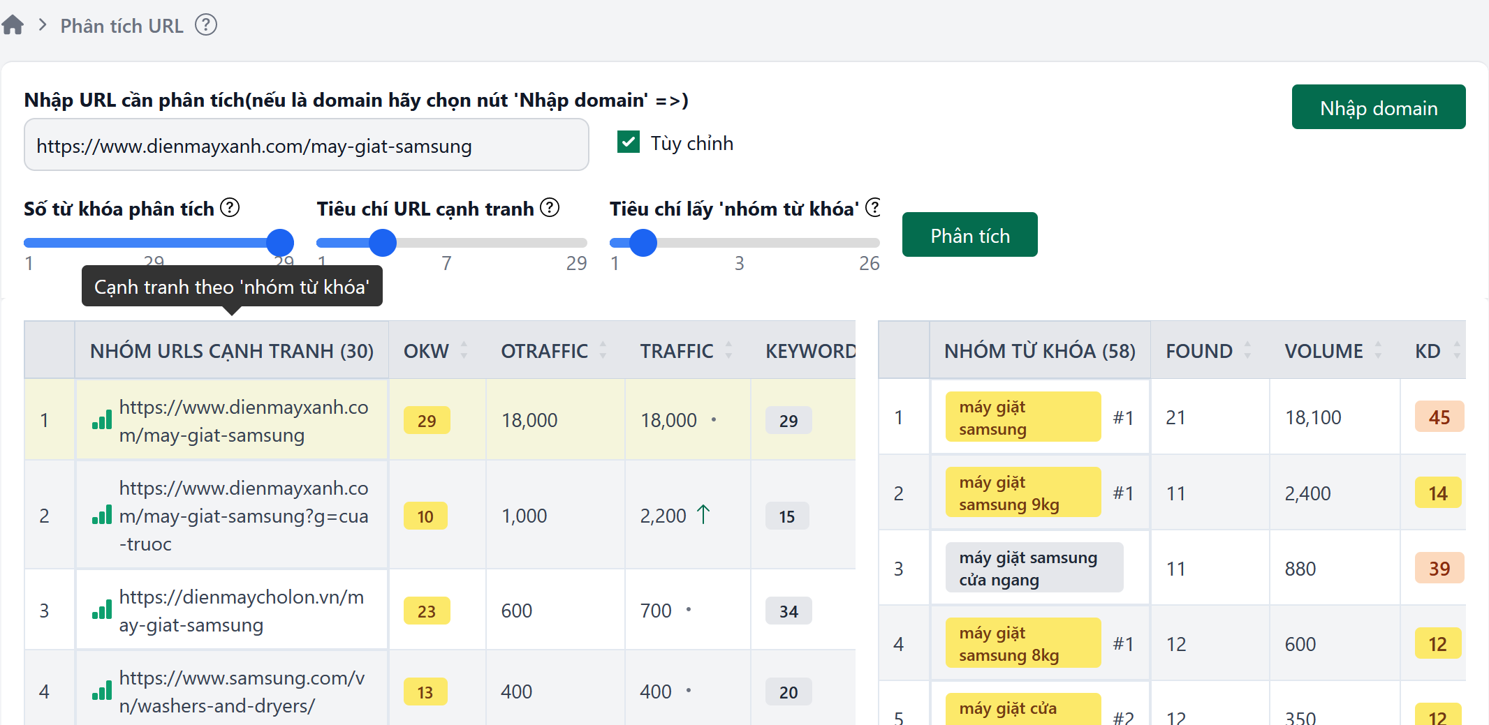Viewport: 1489px width, 725px height.
Task: Sort keyword groups by VOLUME
Action: (x=1377, y=350)
